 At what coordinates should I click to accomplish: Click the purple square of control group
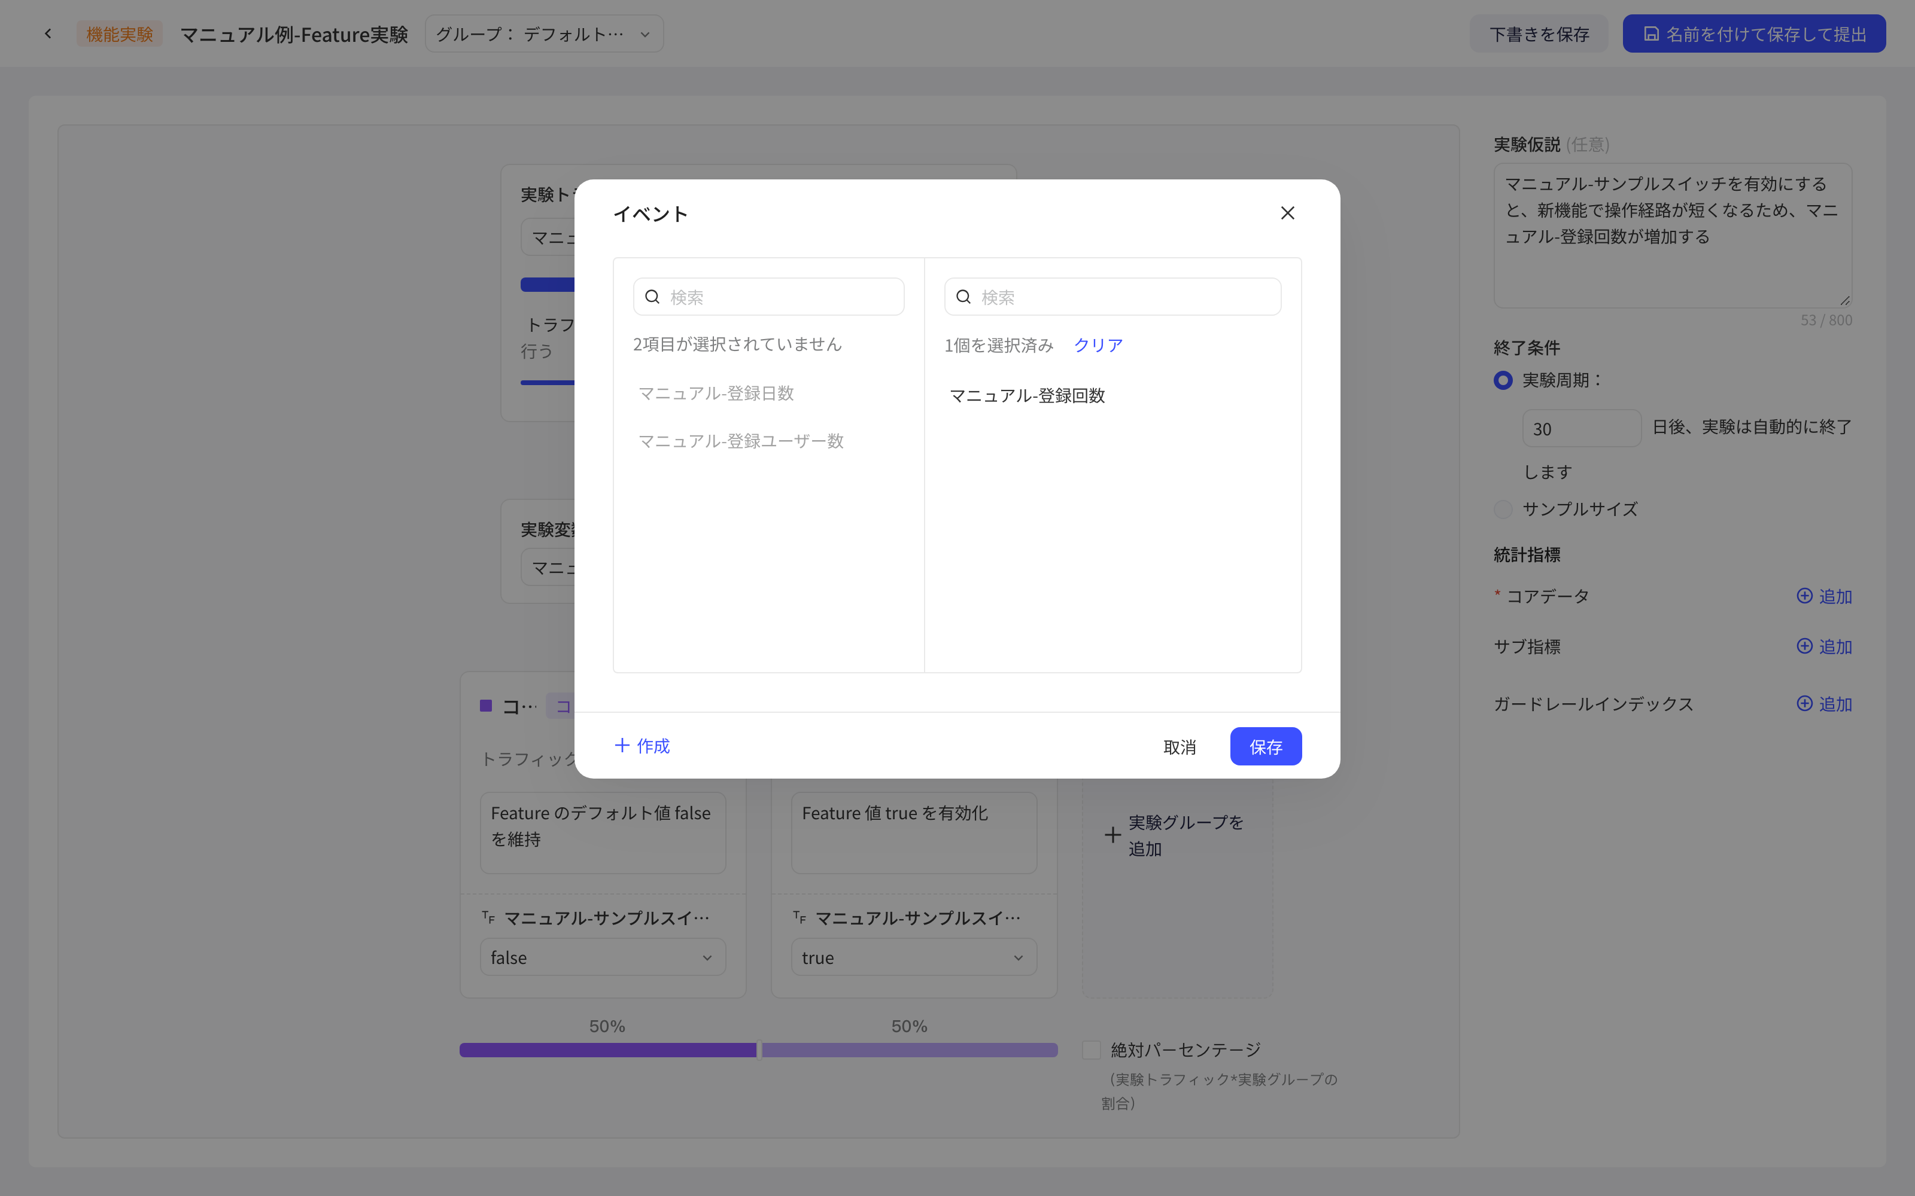(x=486, y=705)
